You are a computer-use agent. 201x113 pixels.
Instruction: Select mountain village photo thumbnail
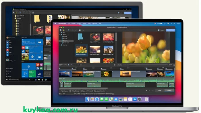pos(109,49)
